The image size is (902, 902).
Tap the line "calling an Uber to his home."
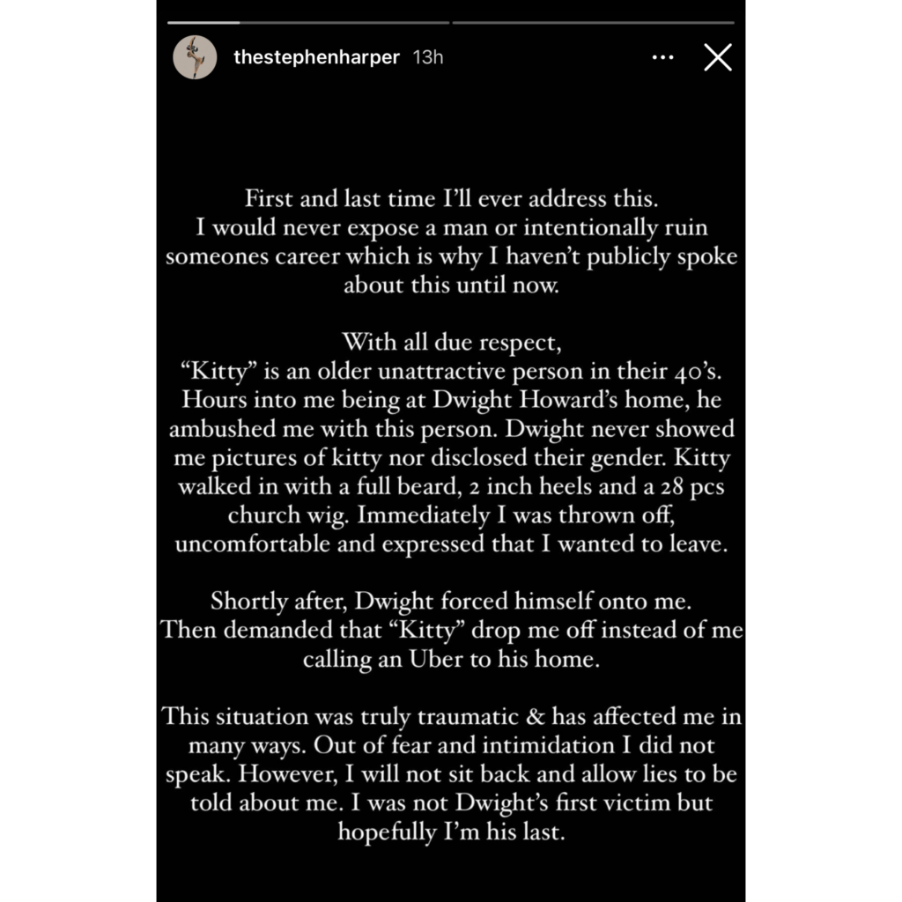click(452, 659)
